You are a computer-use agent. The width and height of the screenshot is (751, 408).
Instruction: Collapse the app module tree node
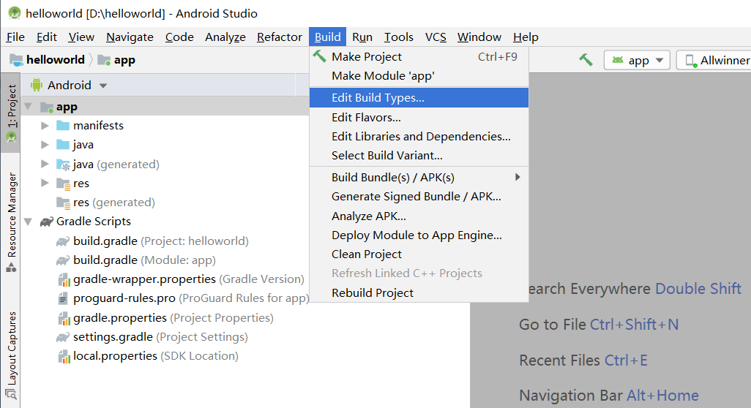pyautogui.click(x=29, y=106)
